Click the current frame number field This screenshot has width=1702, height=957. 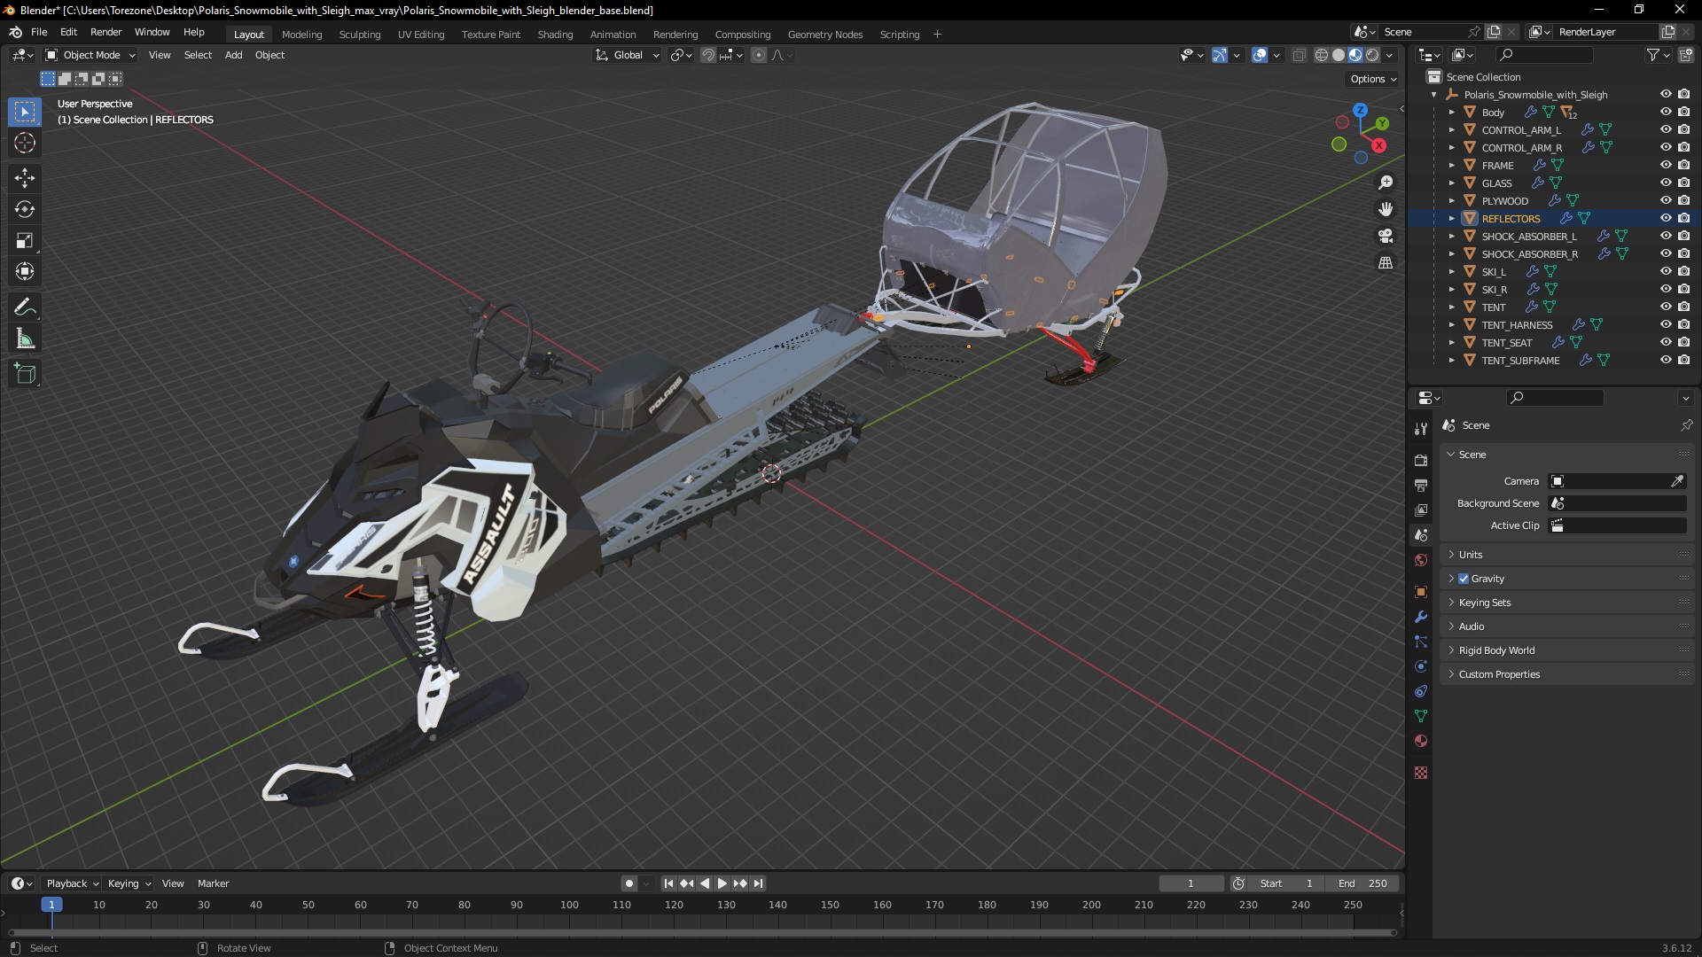(1191, 883)
